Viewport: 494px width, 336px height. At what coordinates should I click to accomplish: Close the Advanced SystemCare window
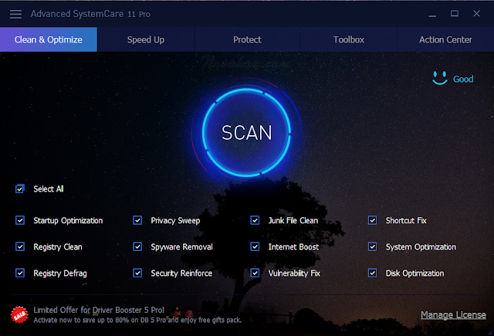476,14
